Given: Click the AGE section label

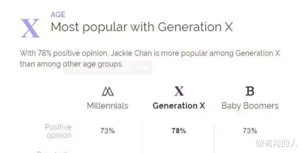Looking at the screenshot, I should pos(58,14).
